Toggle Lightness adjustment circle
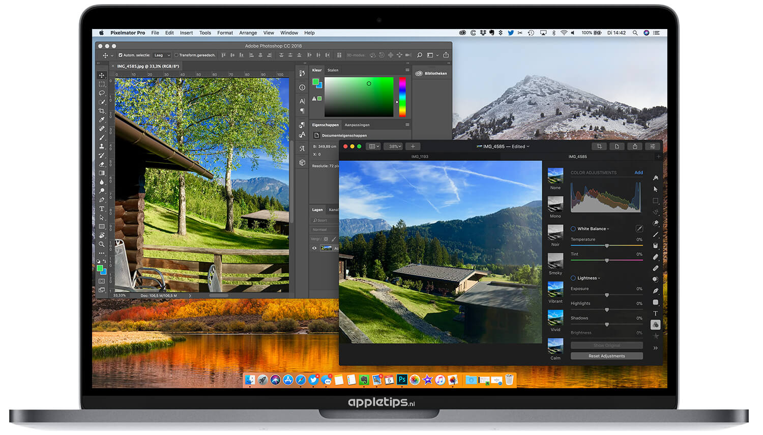The height and width of the screenshot is (435, 763). click(573, 278)
